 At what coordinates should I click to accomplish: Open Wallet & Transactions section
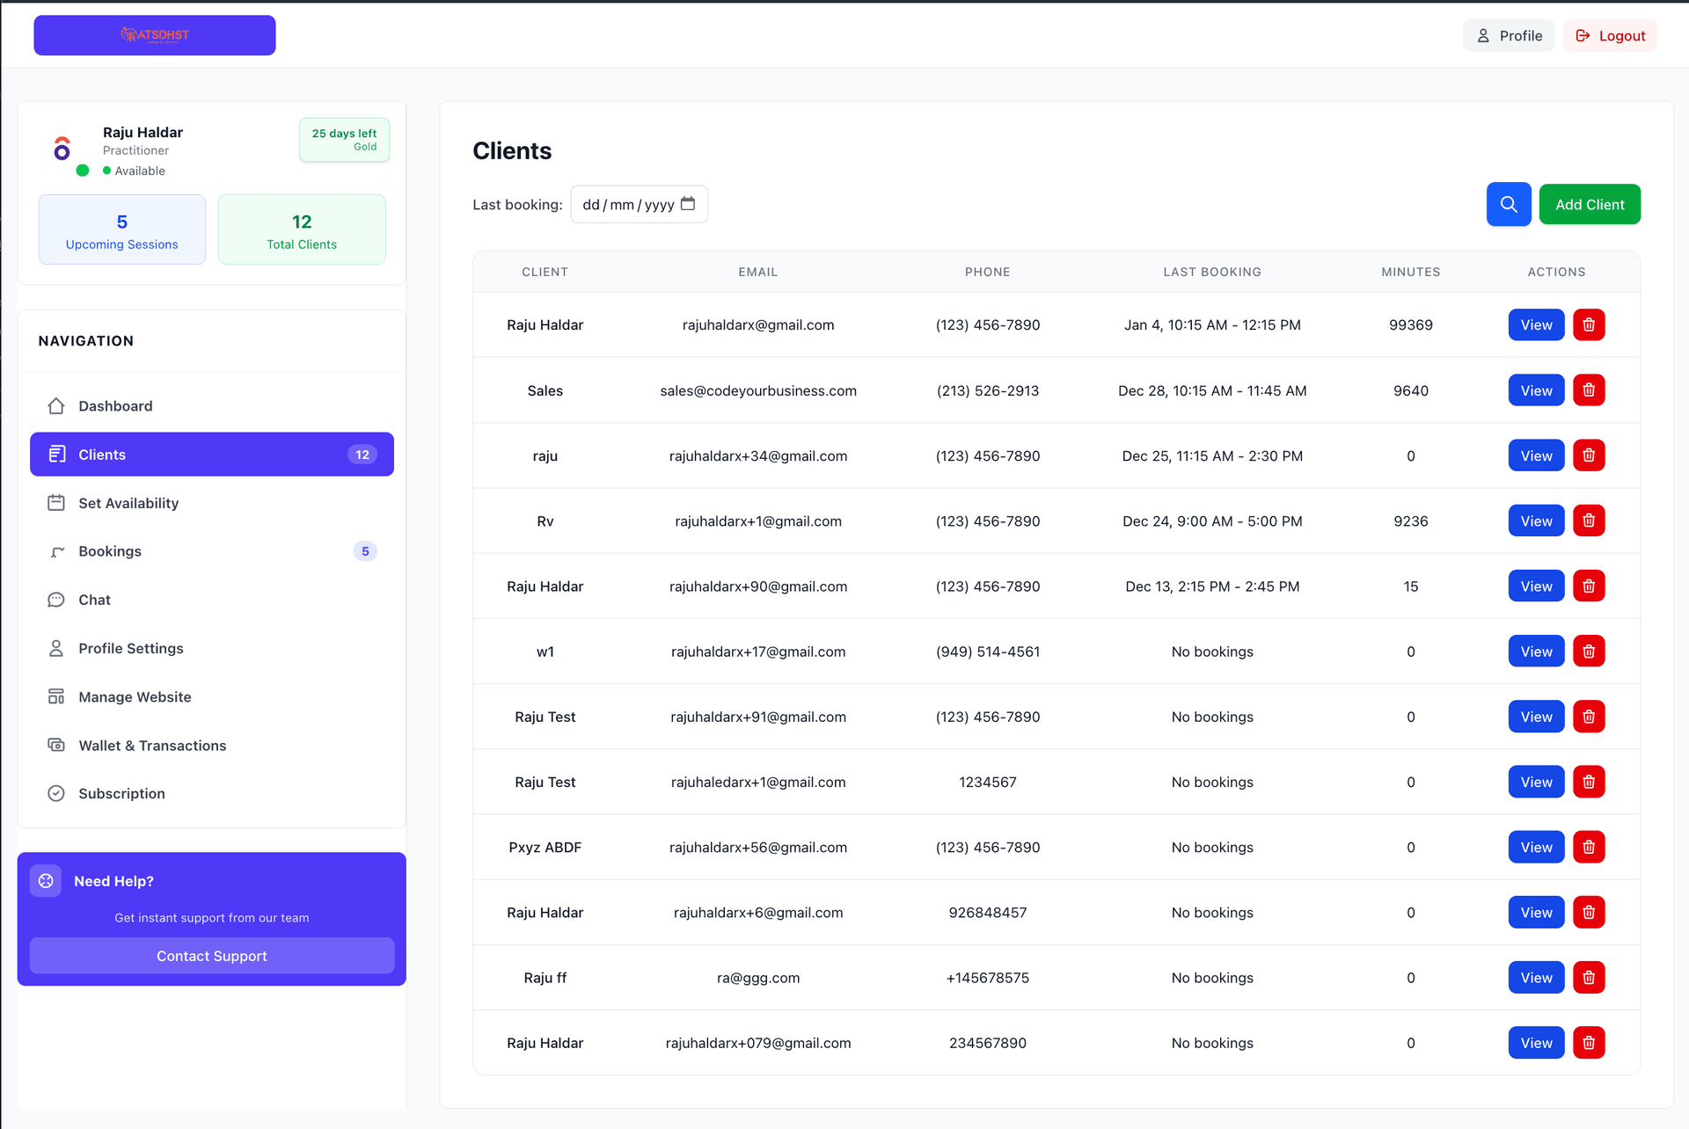coord(152,746)
